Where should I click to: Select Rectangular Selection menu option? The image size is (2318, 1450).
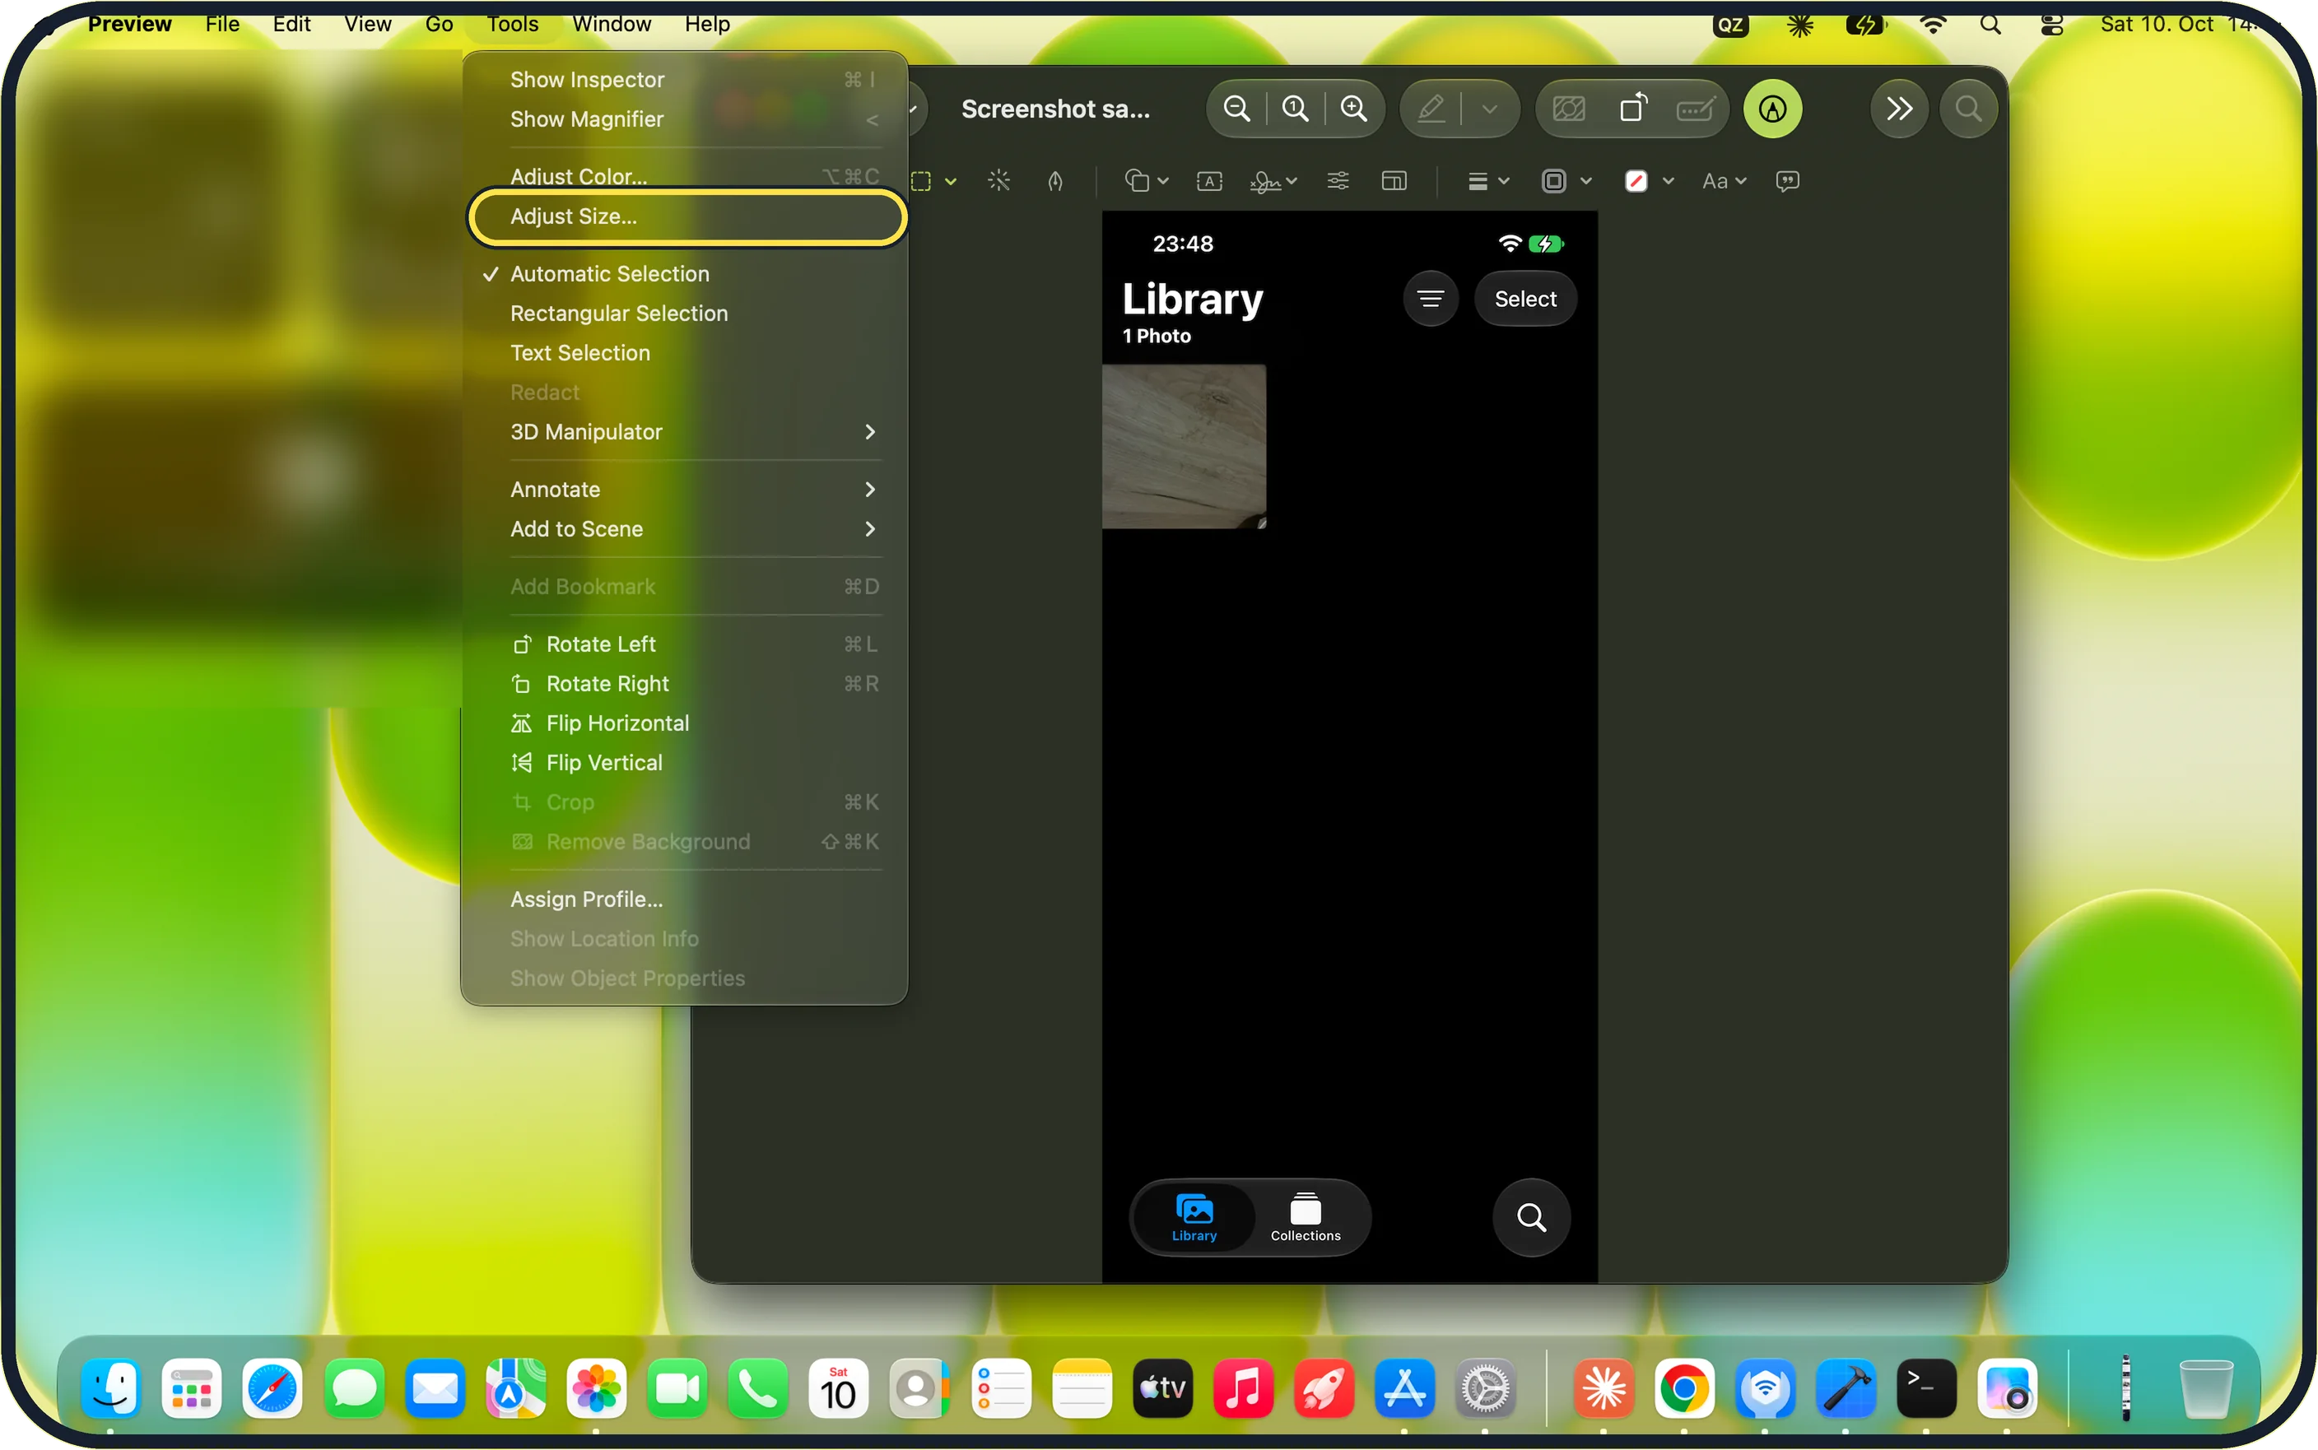point(687,314)
